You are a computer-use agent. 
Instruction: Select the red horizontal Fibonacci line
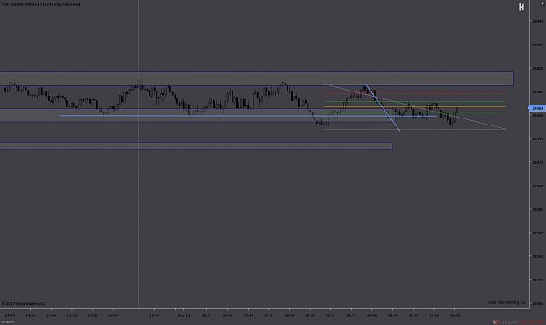click(414, 94)
